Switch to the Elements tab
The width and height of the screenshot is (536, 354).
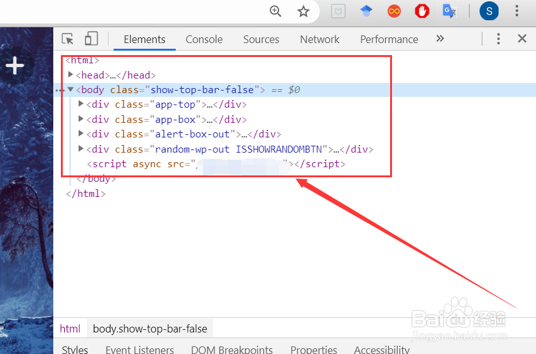click(145, 39)
